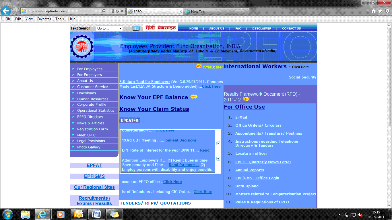Click Internet Explorer taskbar icon
The height and width of the screenshot is (220, 392).
[43, 214]
